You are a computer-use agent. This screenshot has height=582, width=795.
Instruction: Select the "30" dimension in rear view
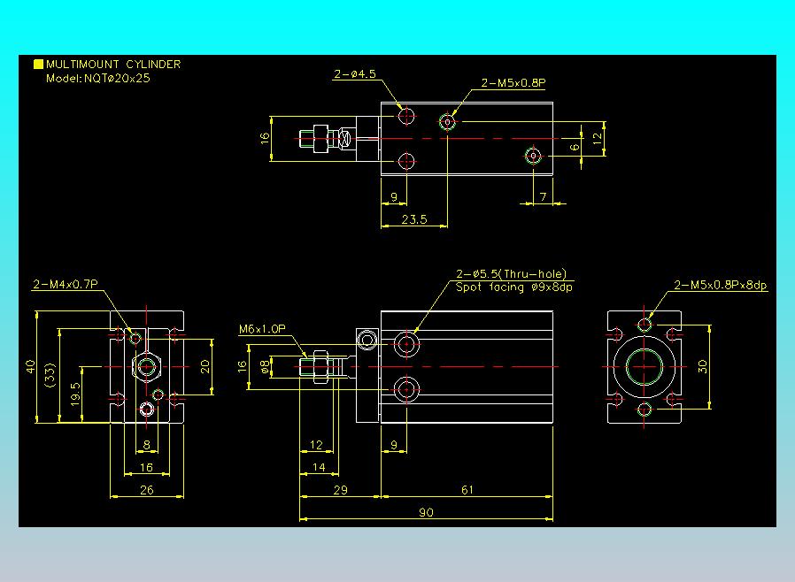(703, 366)
